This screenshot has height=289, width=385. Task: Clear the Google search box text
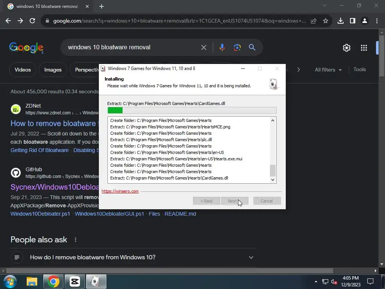click(204, 47)
